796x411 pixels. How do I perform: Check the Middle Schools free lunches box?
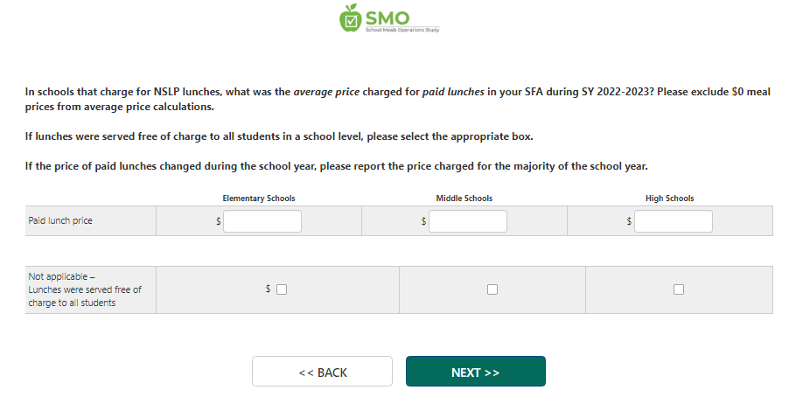click(492, 289)
